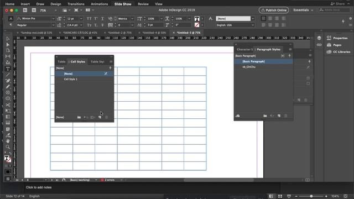This screenshot has width=354, height=199.
Task: Select the Type tool in toolbox
Action: click(8, 69)
